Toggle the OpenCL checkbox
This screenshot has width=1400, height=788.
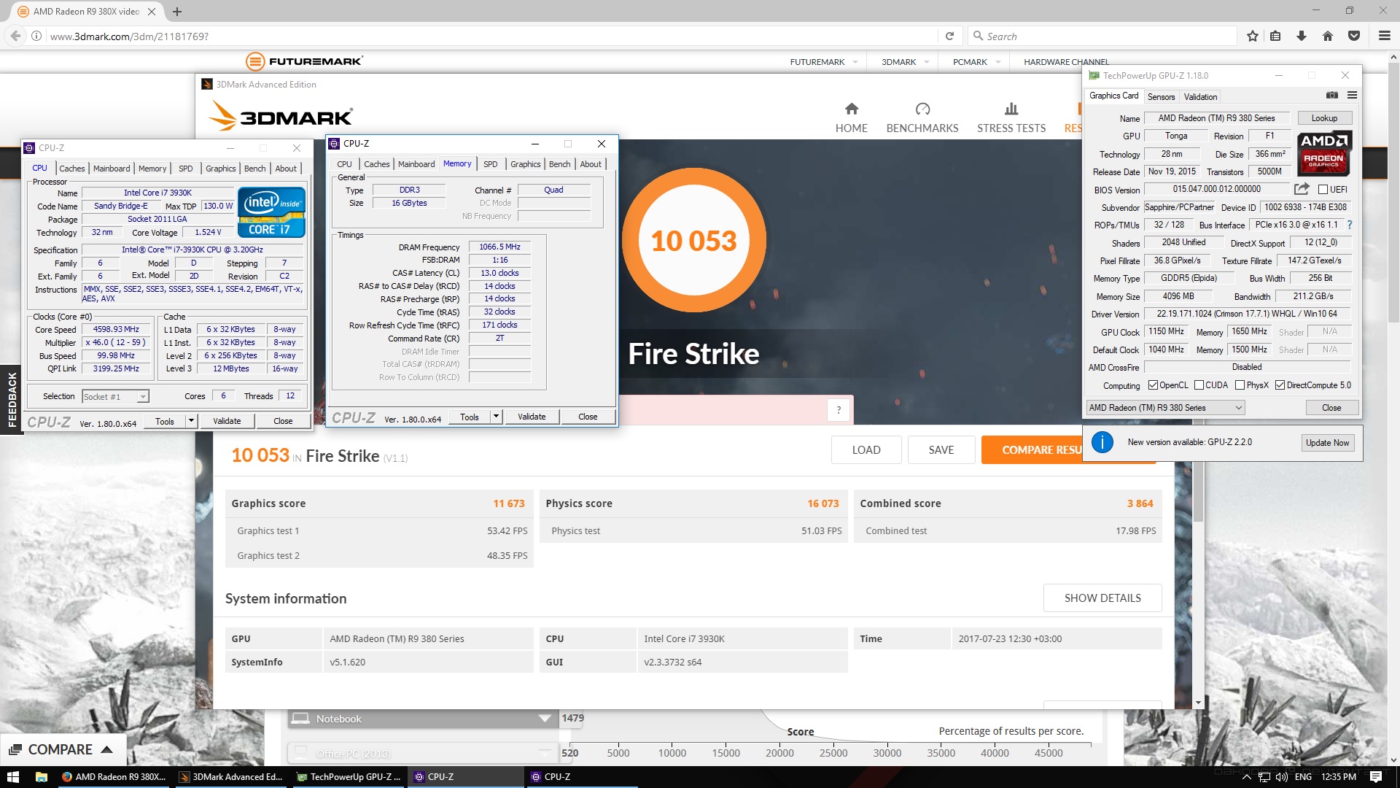(x=1153, y=385)
